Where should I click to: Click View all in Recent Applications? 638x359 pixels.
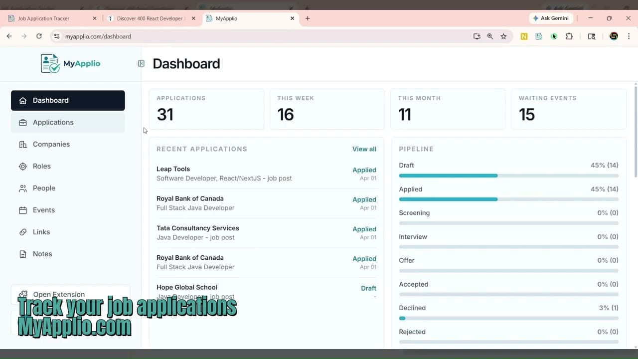pyautogui.click(x=364, y=149)
